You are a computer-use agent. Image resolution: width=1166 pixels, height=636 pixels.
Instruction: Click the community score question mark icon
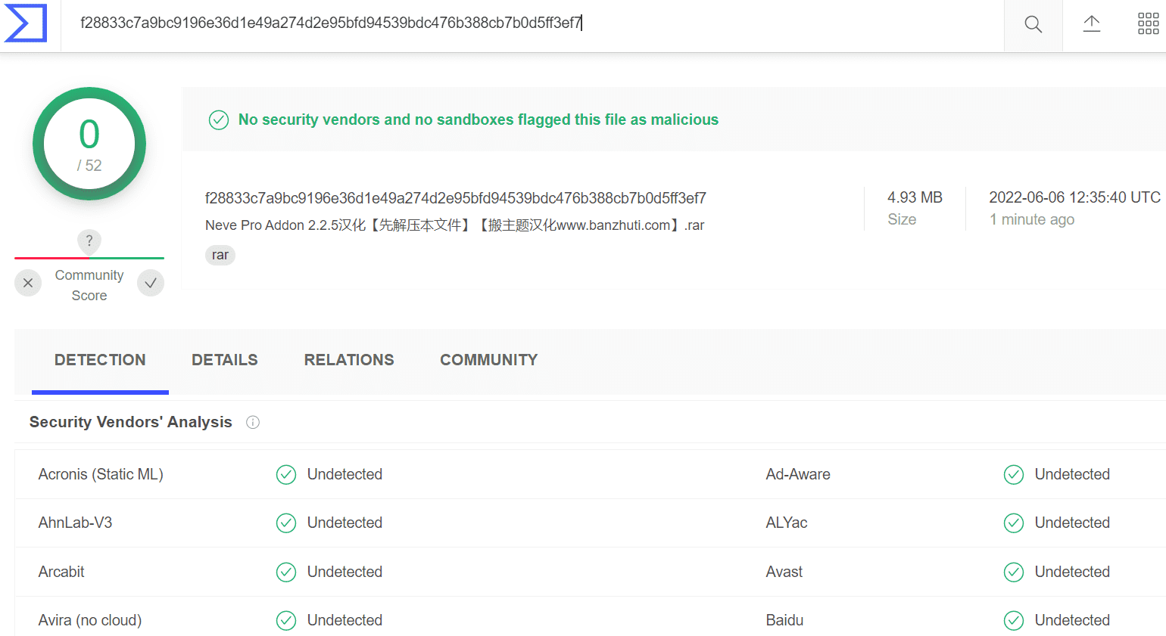[89, 241]
